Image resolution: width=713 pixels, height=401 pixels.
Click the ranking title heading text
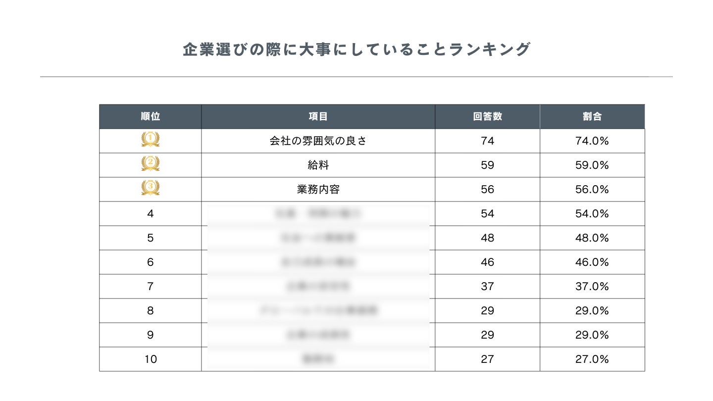356,50
